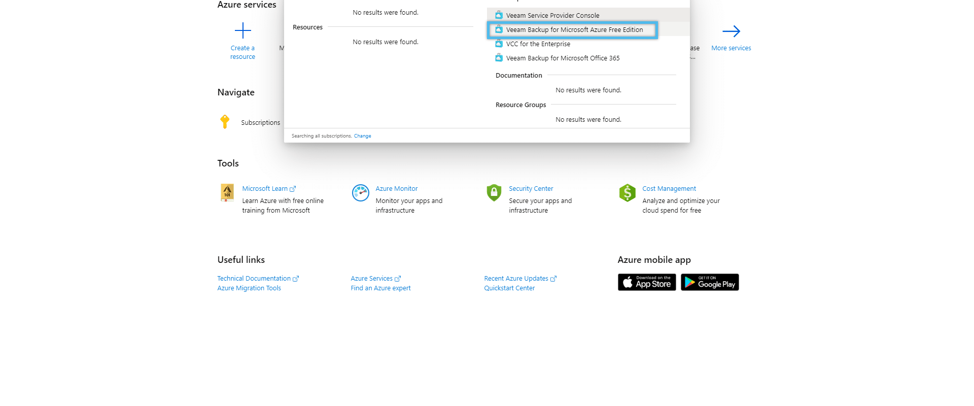The width and height of the screenshot is (974, 406).
Task: Select Veeam Backup for Microsoft Office 365
Action: click(x=588, y=58)
